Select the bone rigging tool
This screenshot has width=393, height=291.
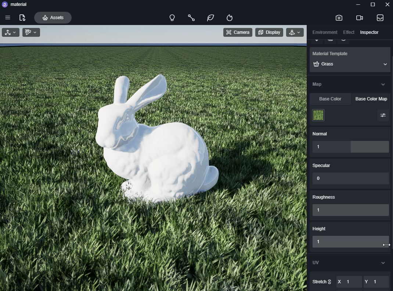pyautogui.click(x=191, y=18)
